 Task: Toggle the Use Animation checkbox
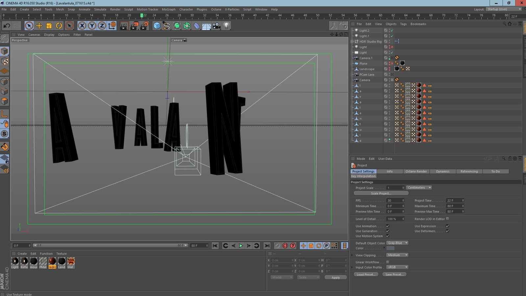(388, 226)
